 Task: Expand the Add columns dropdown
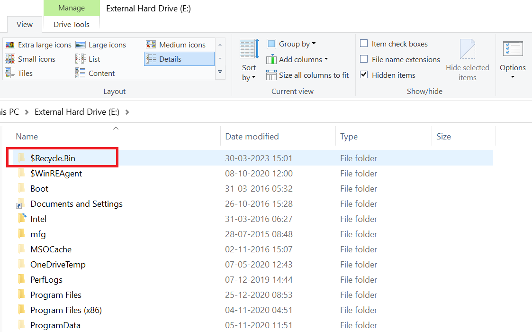coord(297,59)
